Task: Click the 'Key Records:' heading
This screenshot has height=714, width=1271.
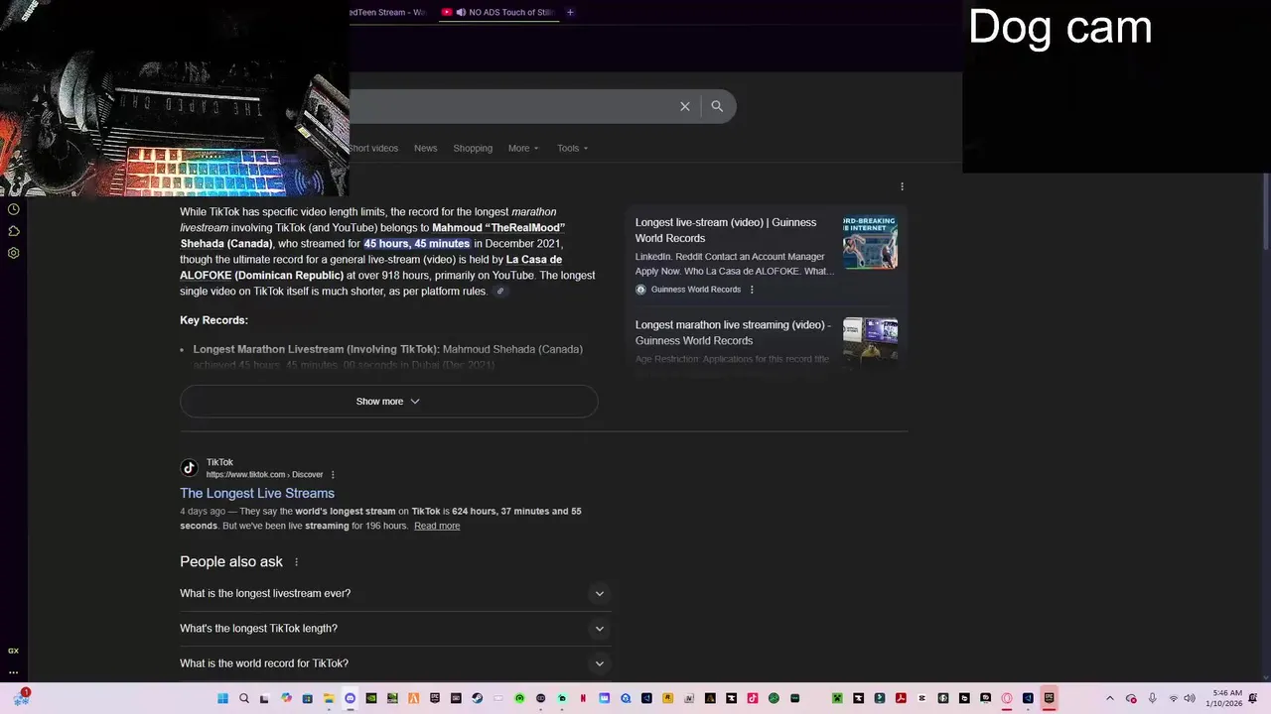Action: [213, 320]
